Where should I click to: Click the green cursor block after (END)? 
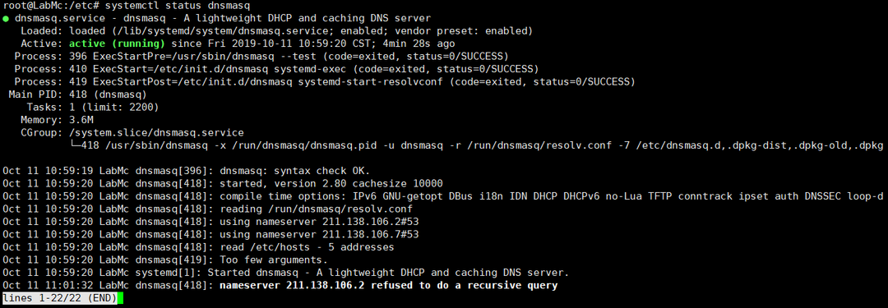coord(120,298)
